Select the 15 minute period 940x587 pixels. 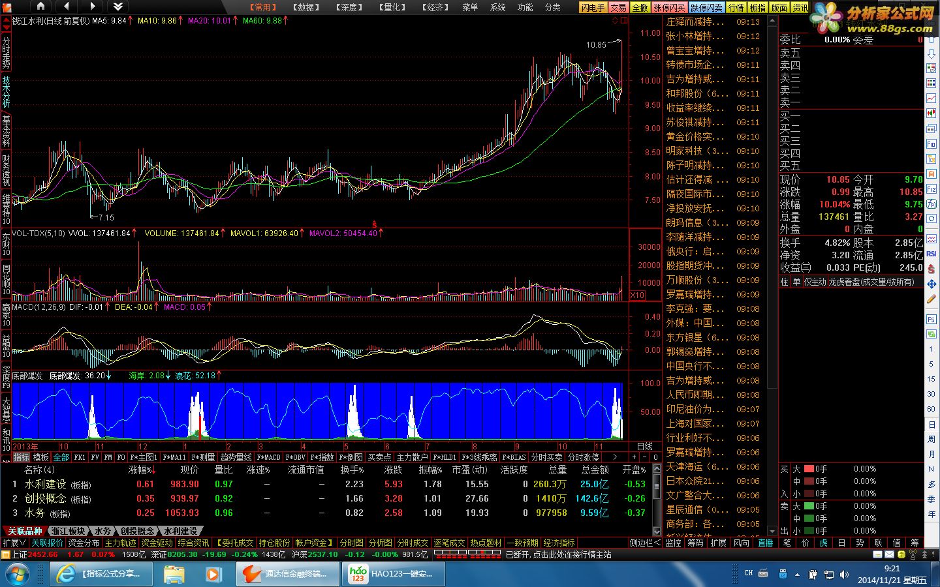click(x=932, y=379)
